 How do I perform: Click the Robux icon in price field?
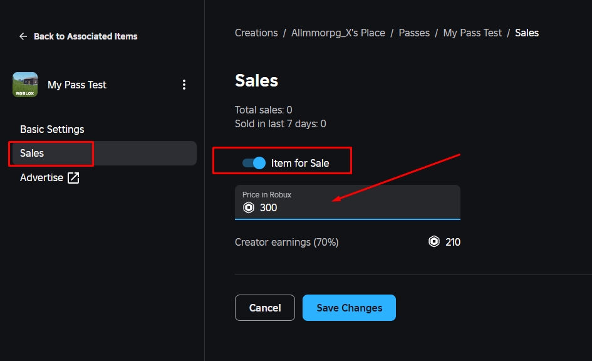click(249, 207)
